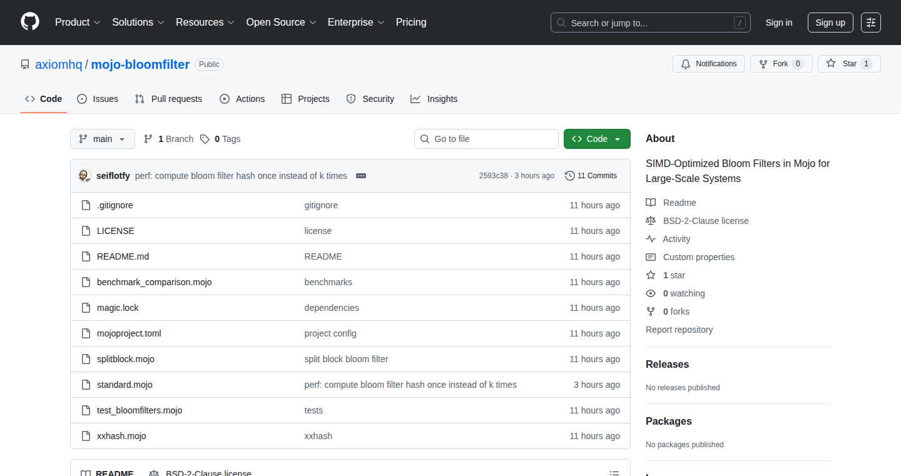The width and height of the screenshot is (901, 476).
Task: Open the Product dropdown menu
Action: 78,23
